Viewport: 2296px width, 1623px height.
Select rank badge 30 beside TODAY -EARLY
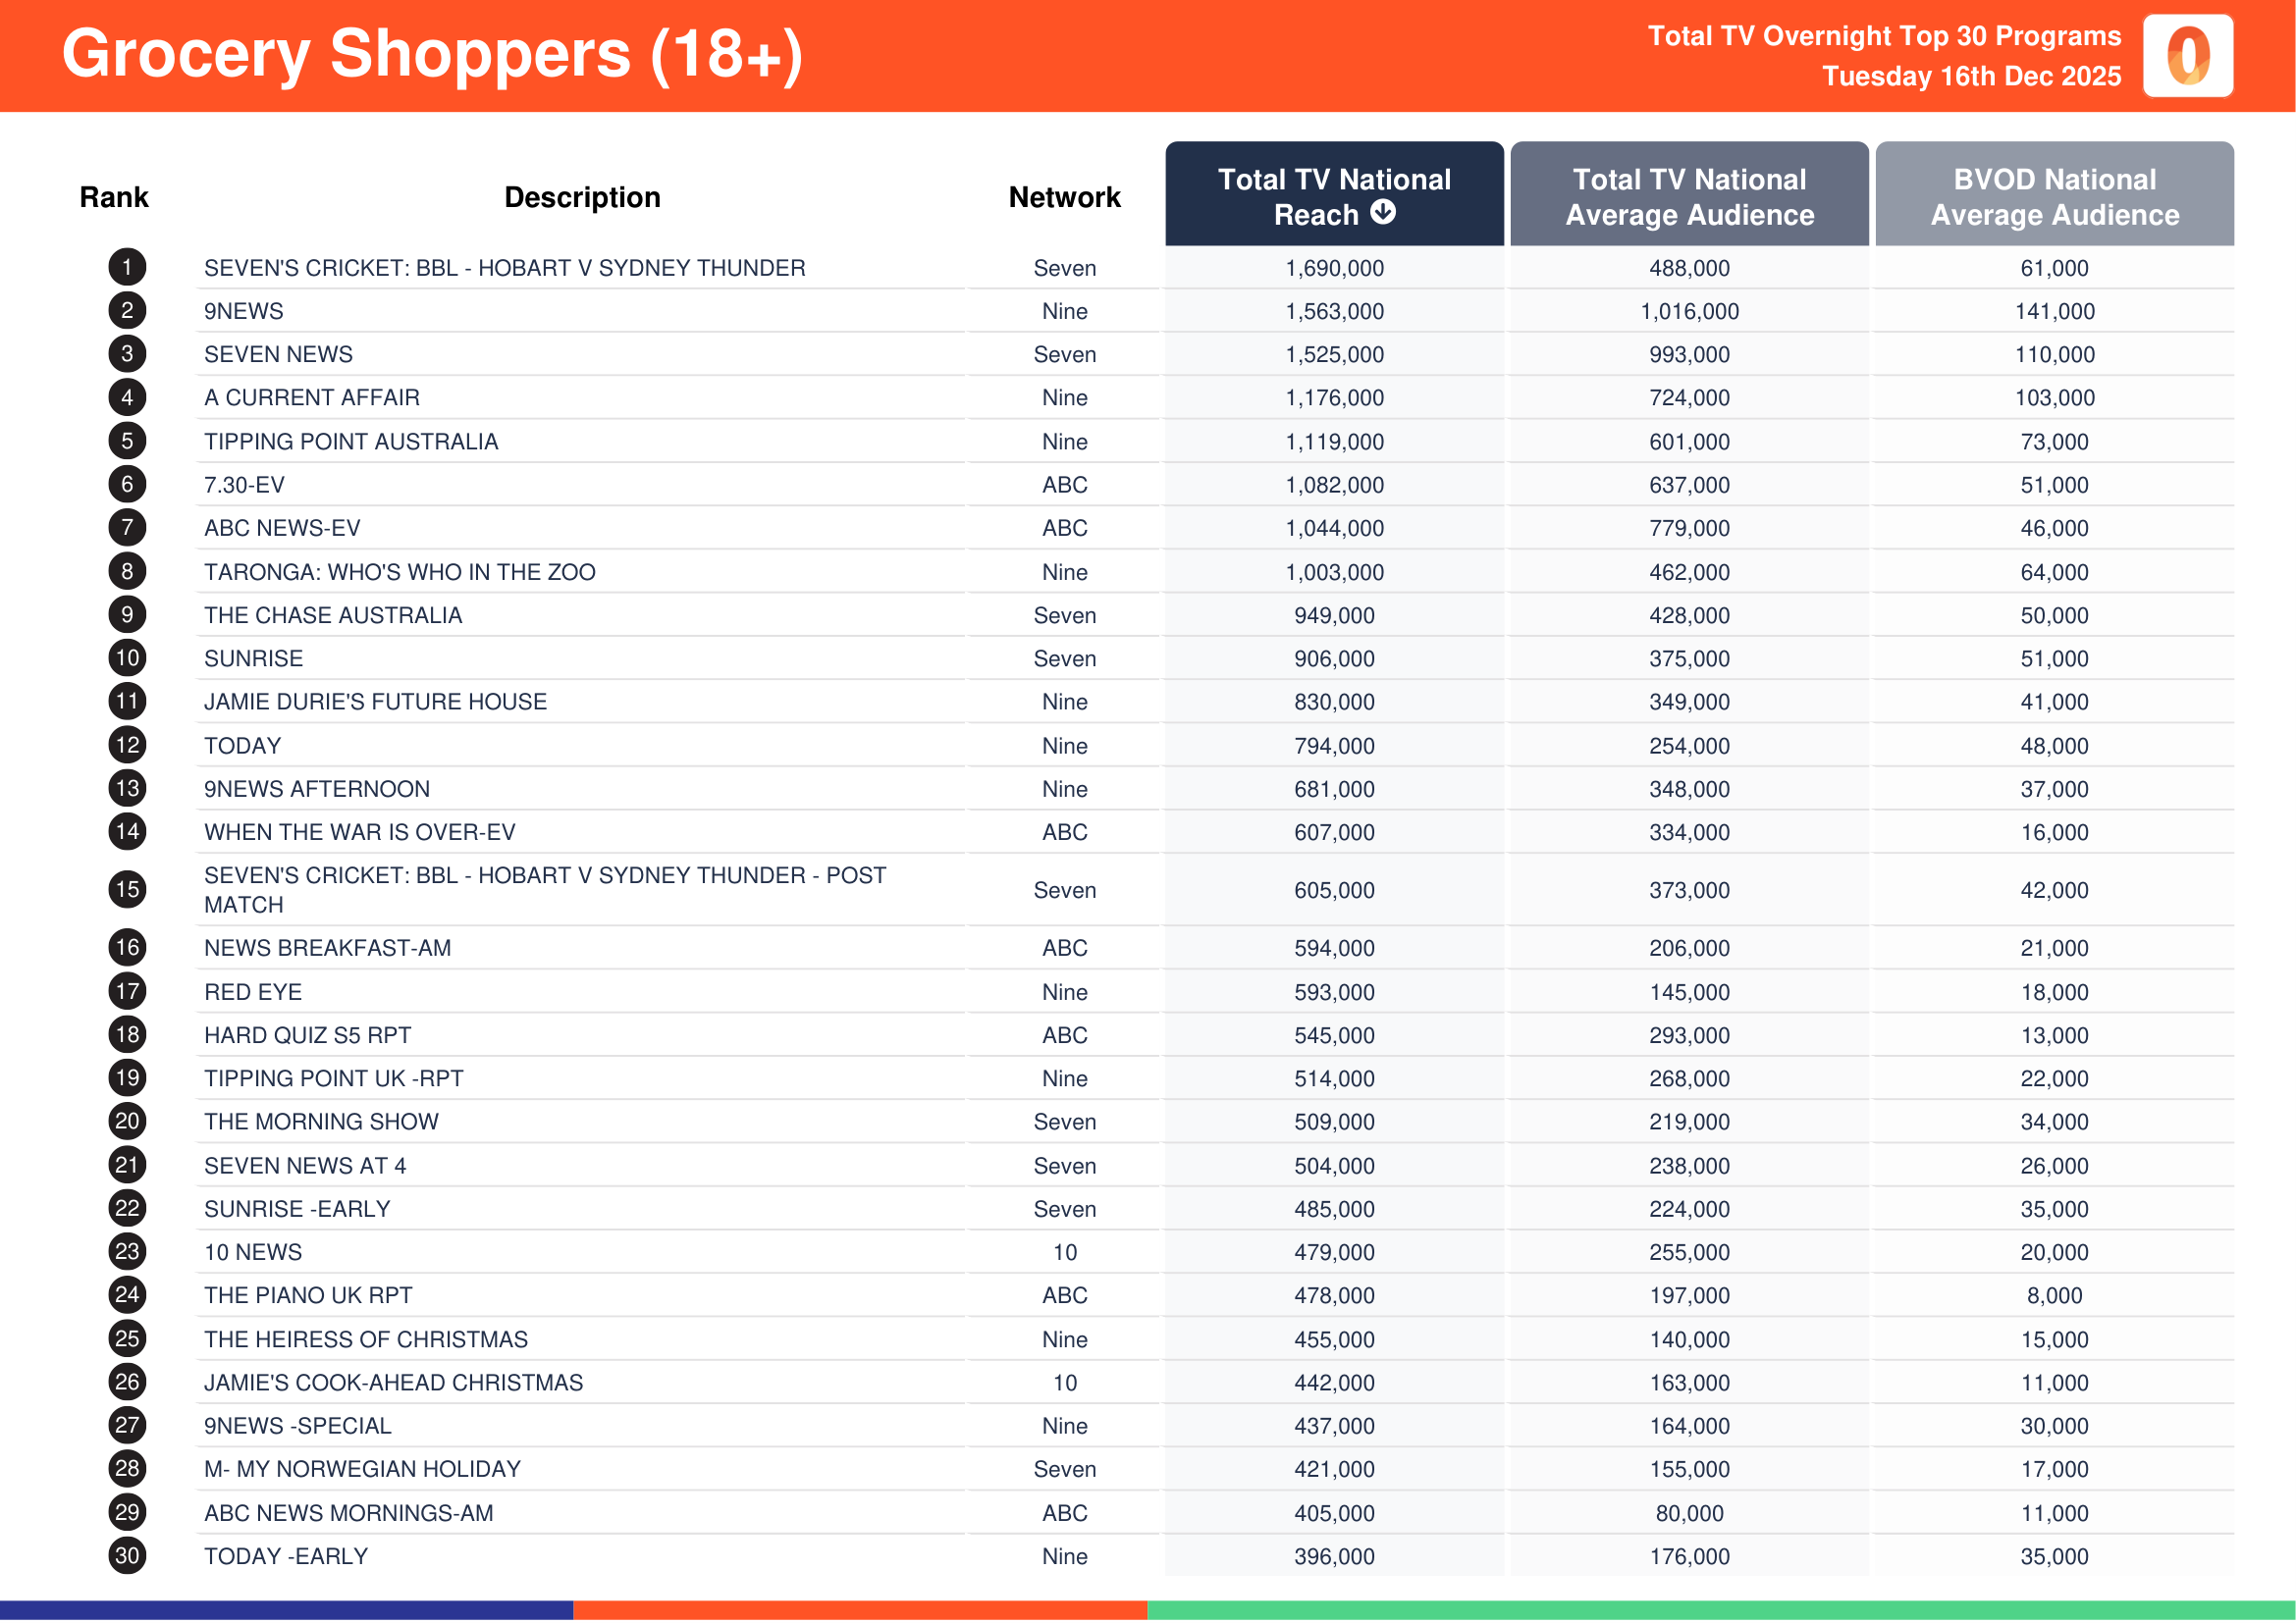pyautogui.click(x=126, y=1556)
